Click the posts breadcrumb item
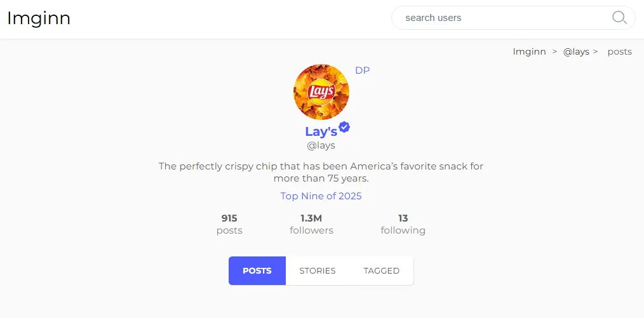The width and height of the screenshot is (644, 318). tap(619, 52)
